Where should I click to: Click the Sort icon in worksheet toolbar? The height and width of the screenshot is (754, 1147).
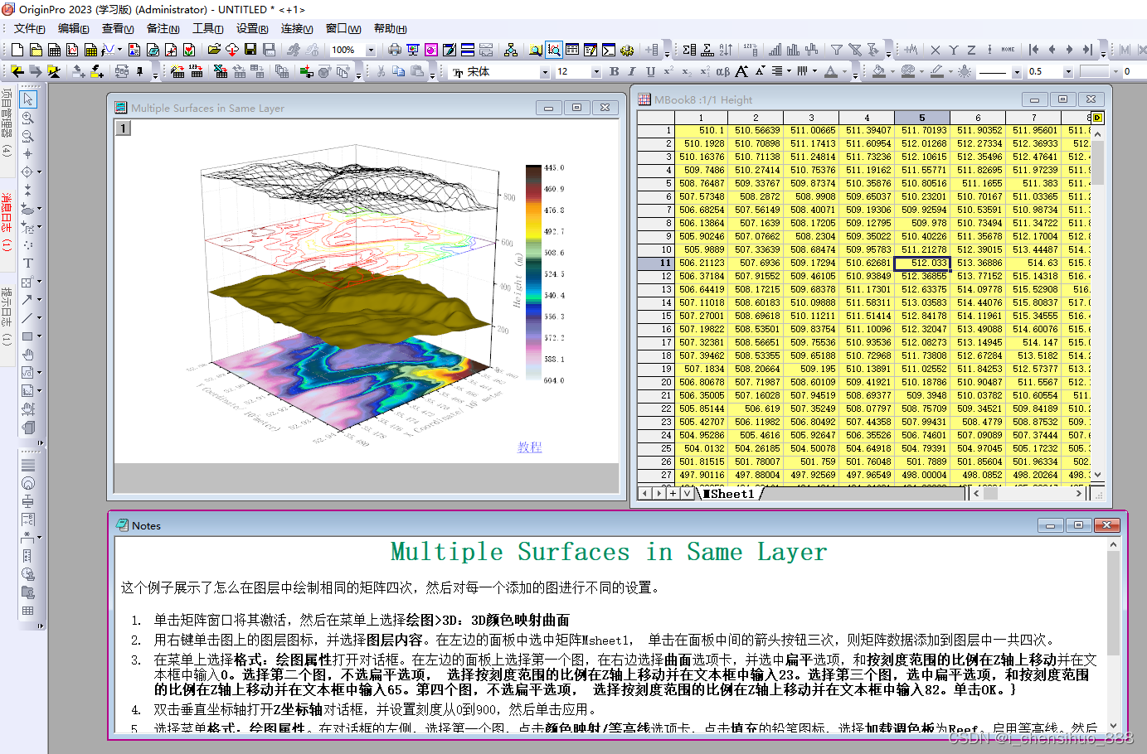click(726, 50)
